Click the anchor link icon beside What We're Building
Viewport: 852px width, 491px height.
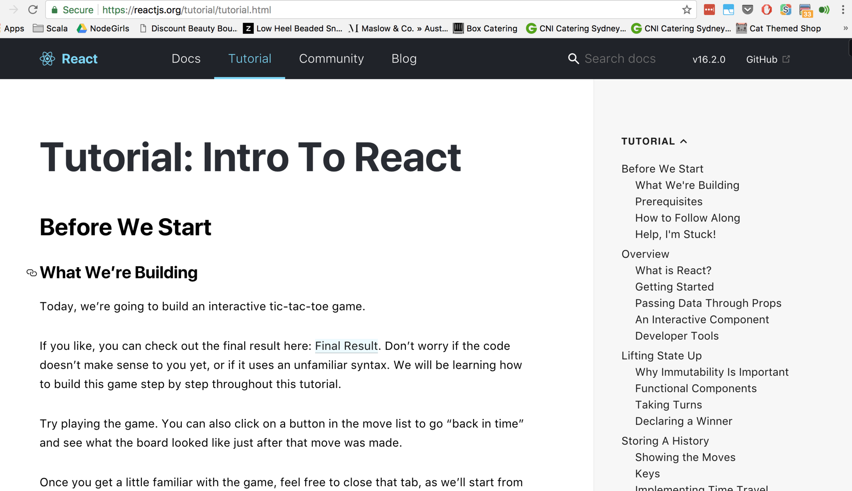(32, 273)
